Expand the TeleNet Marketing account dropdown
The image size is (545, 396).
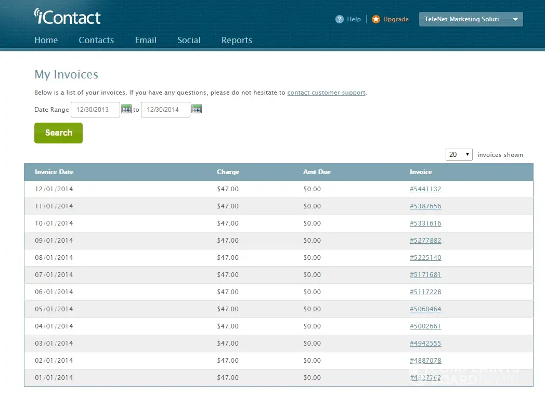471,19
